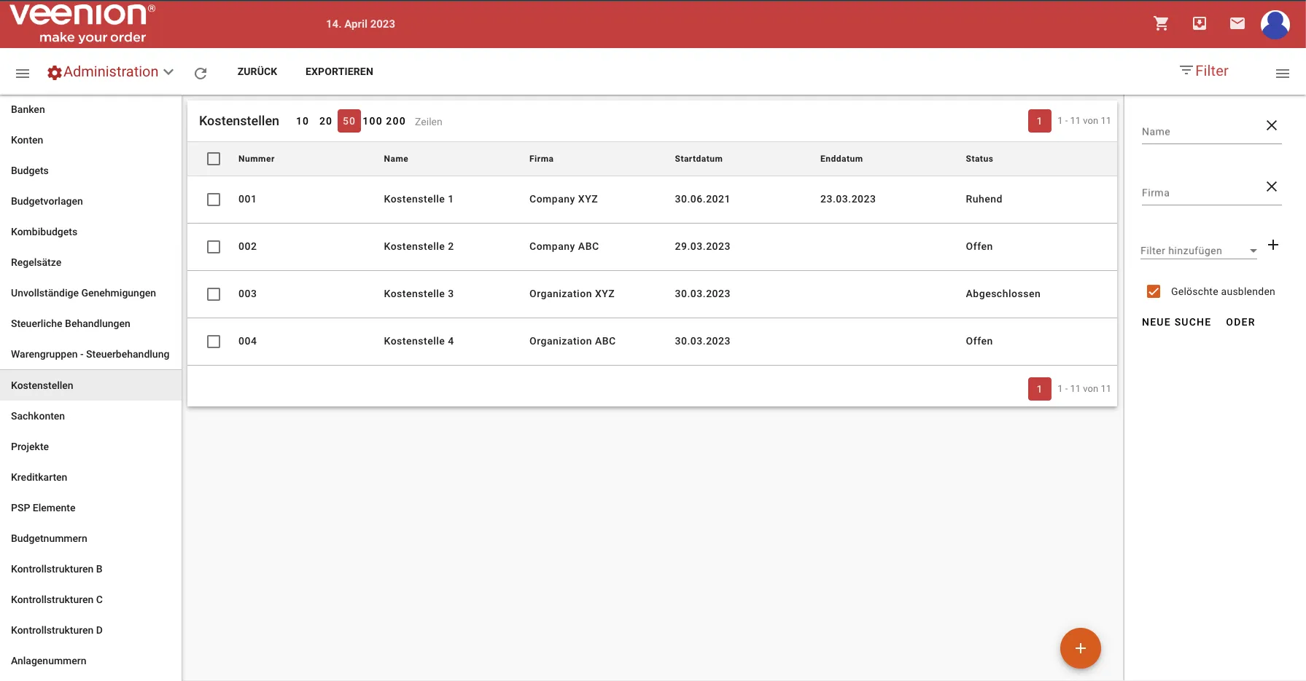Open the user profile avatar
This screenshot has height=681, width=1306.
coord(1275,25)
